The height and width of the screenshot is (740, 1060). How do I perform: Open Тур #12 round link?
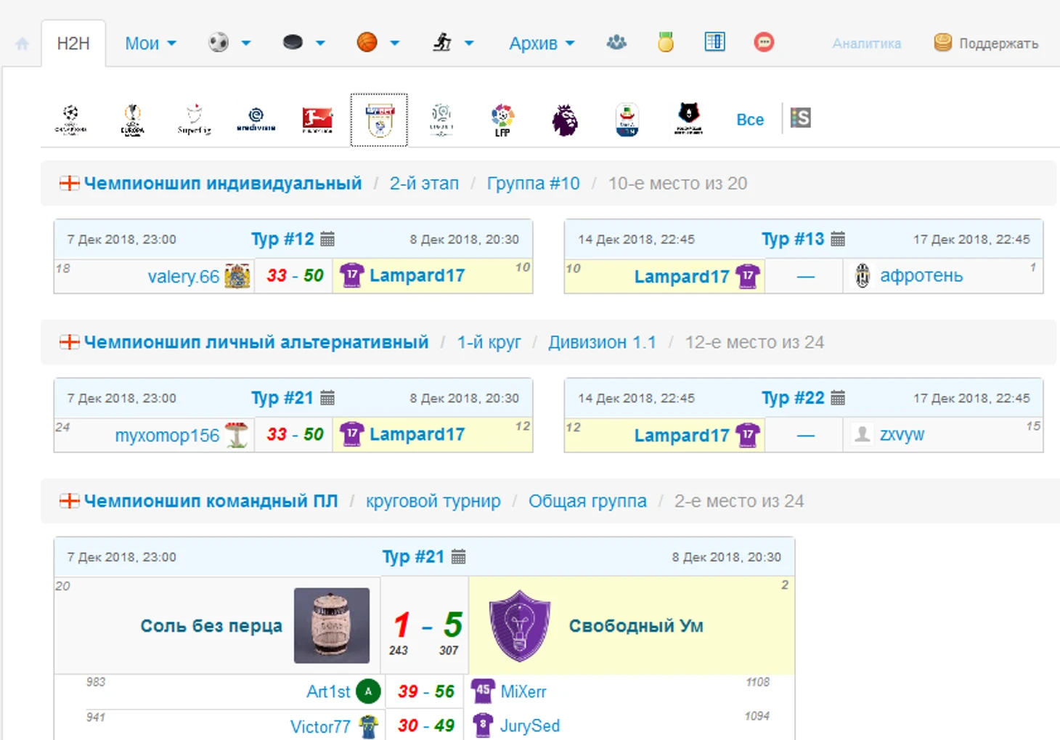tap(282, 239)
